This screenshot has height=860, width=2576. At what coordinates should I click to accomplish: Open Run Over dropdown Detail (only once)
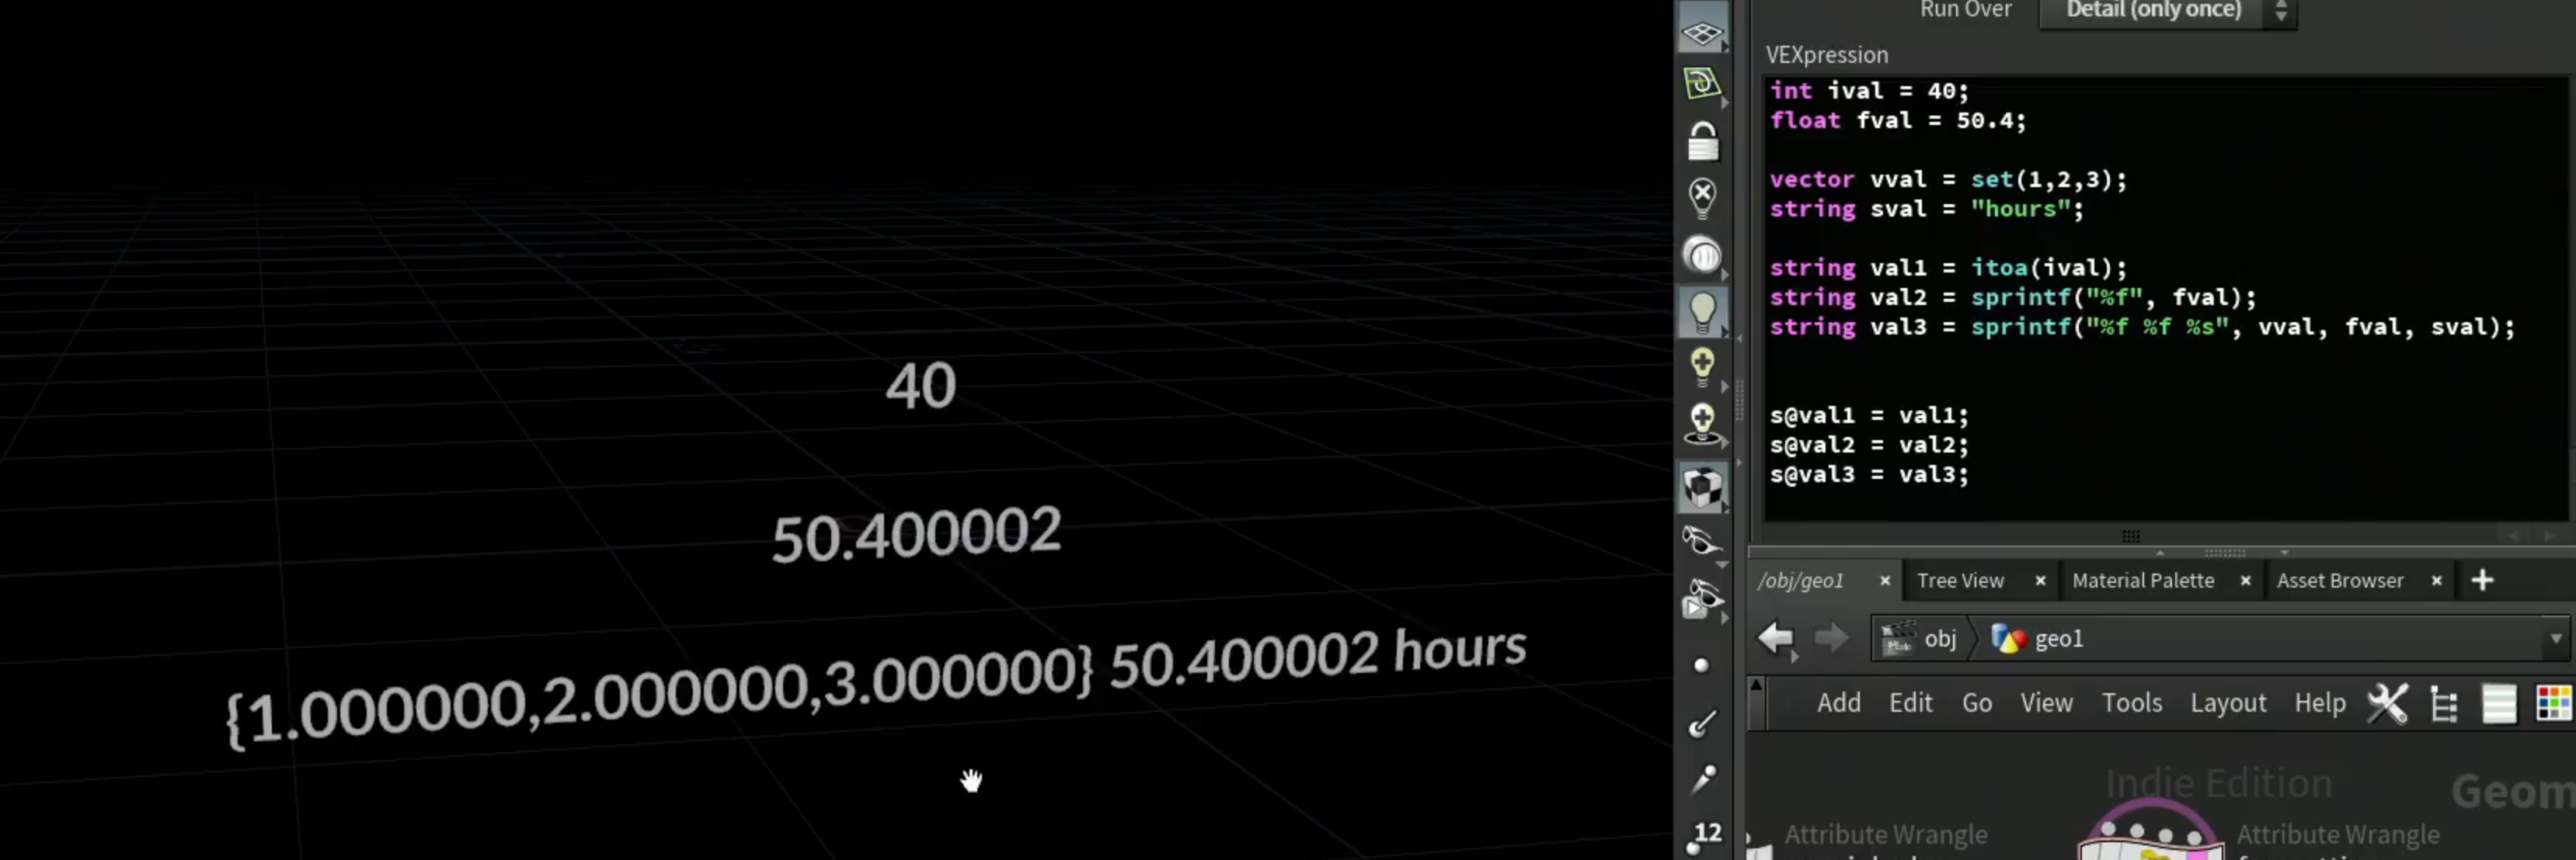(x=2167, y=11)
